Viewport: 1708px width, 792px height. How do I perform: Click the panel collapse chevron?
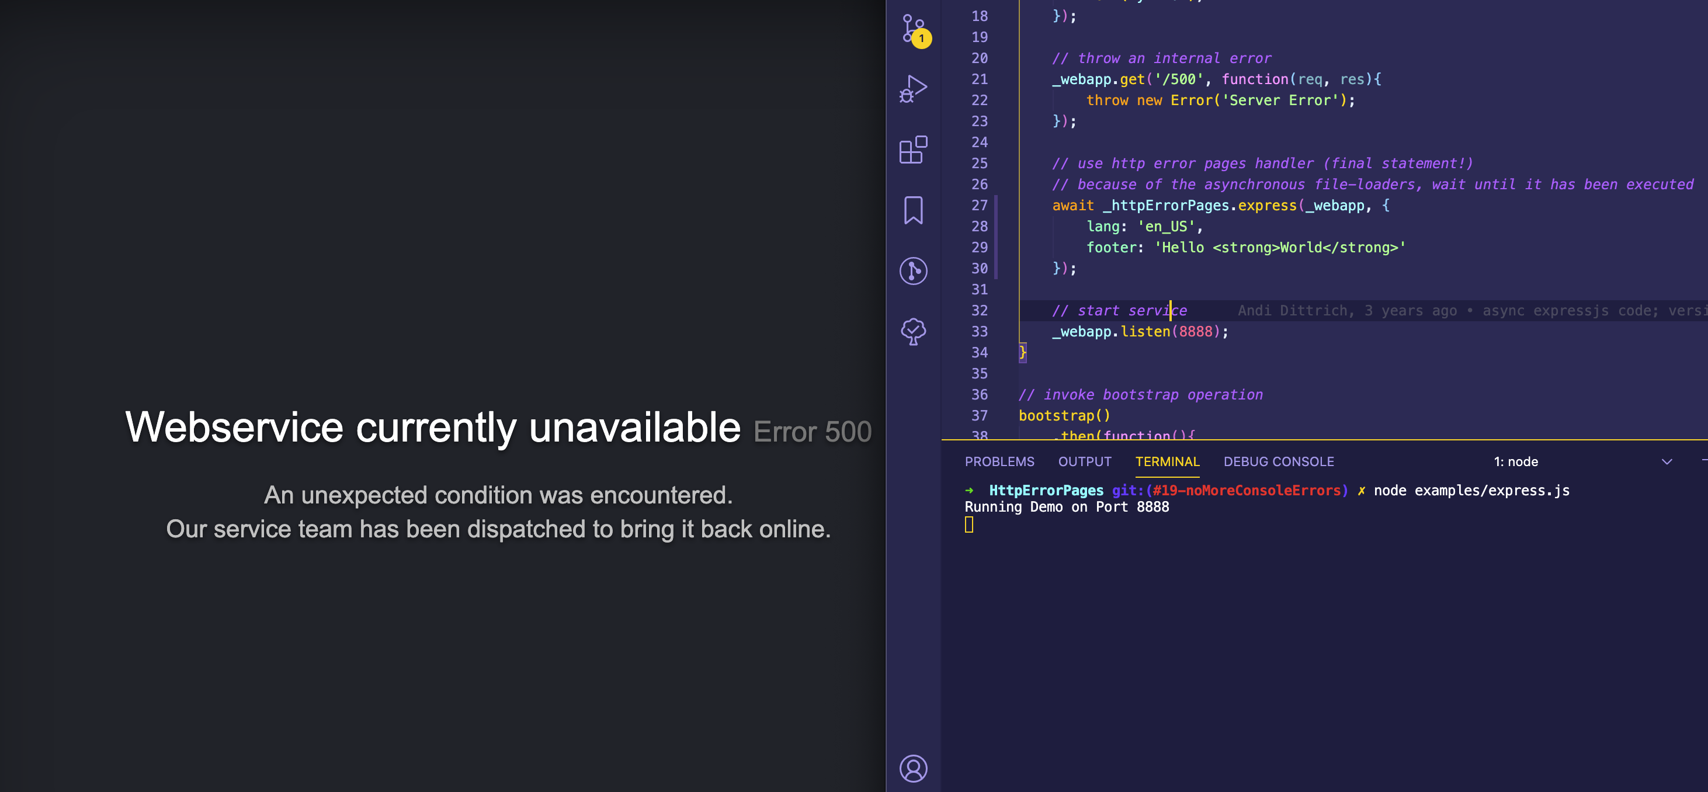click(1667, 462)
